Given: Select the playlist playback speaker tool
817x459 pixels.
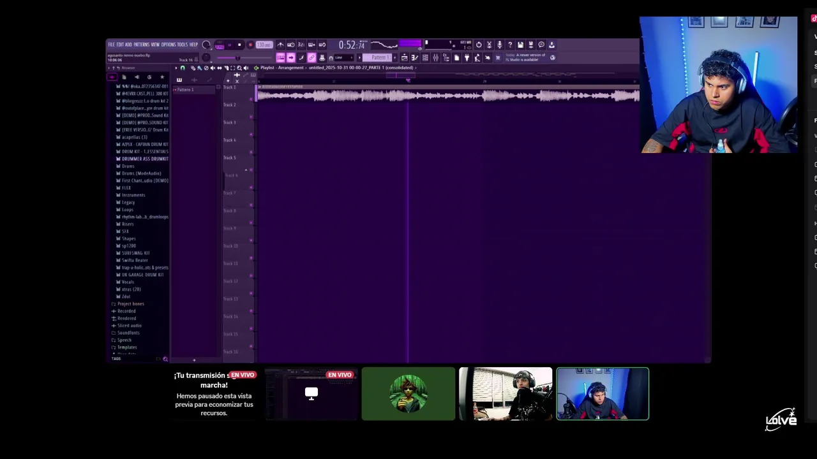Looking at the screenshot, I should click(x=246, y=68).
